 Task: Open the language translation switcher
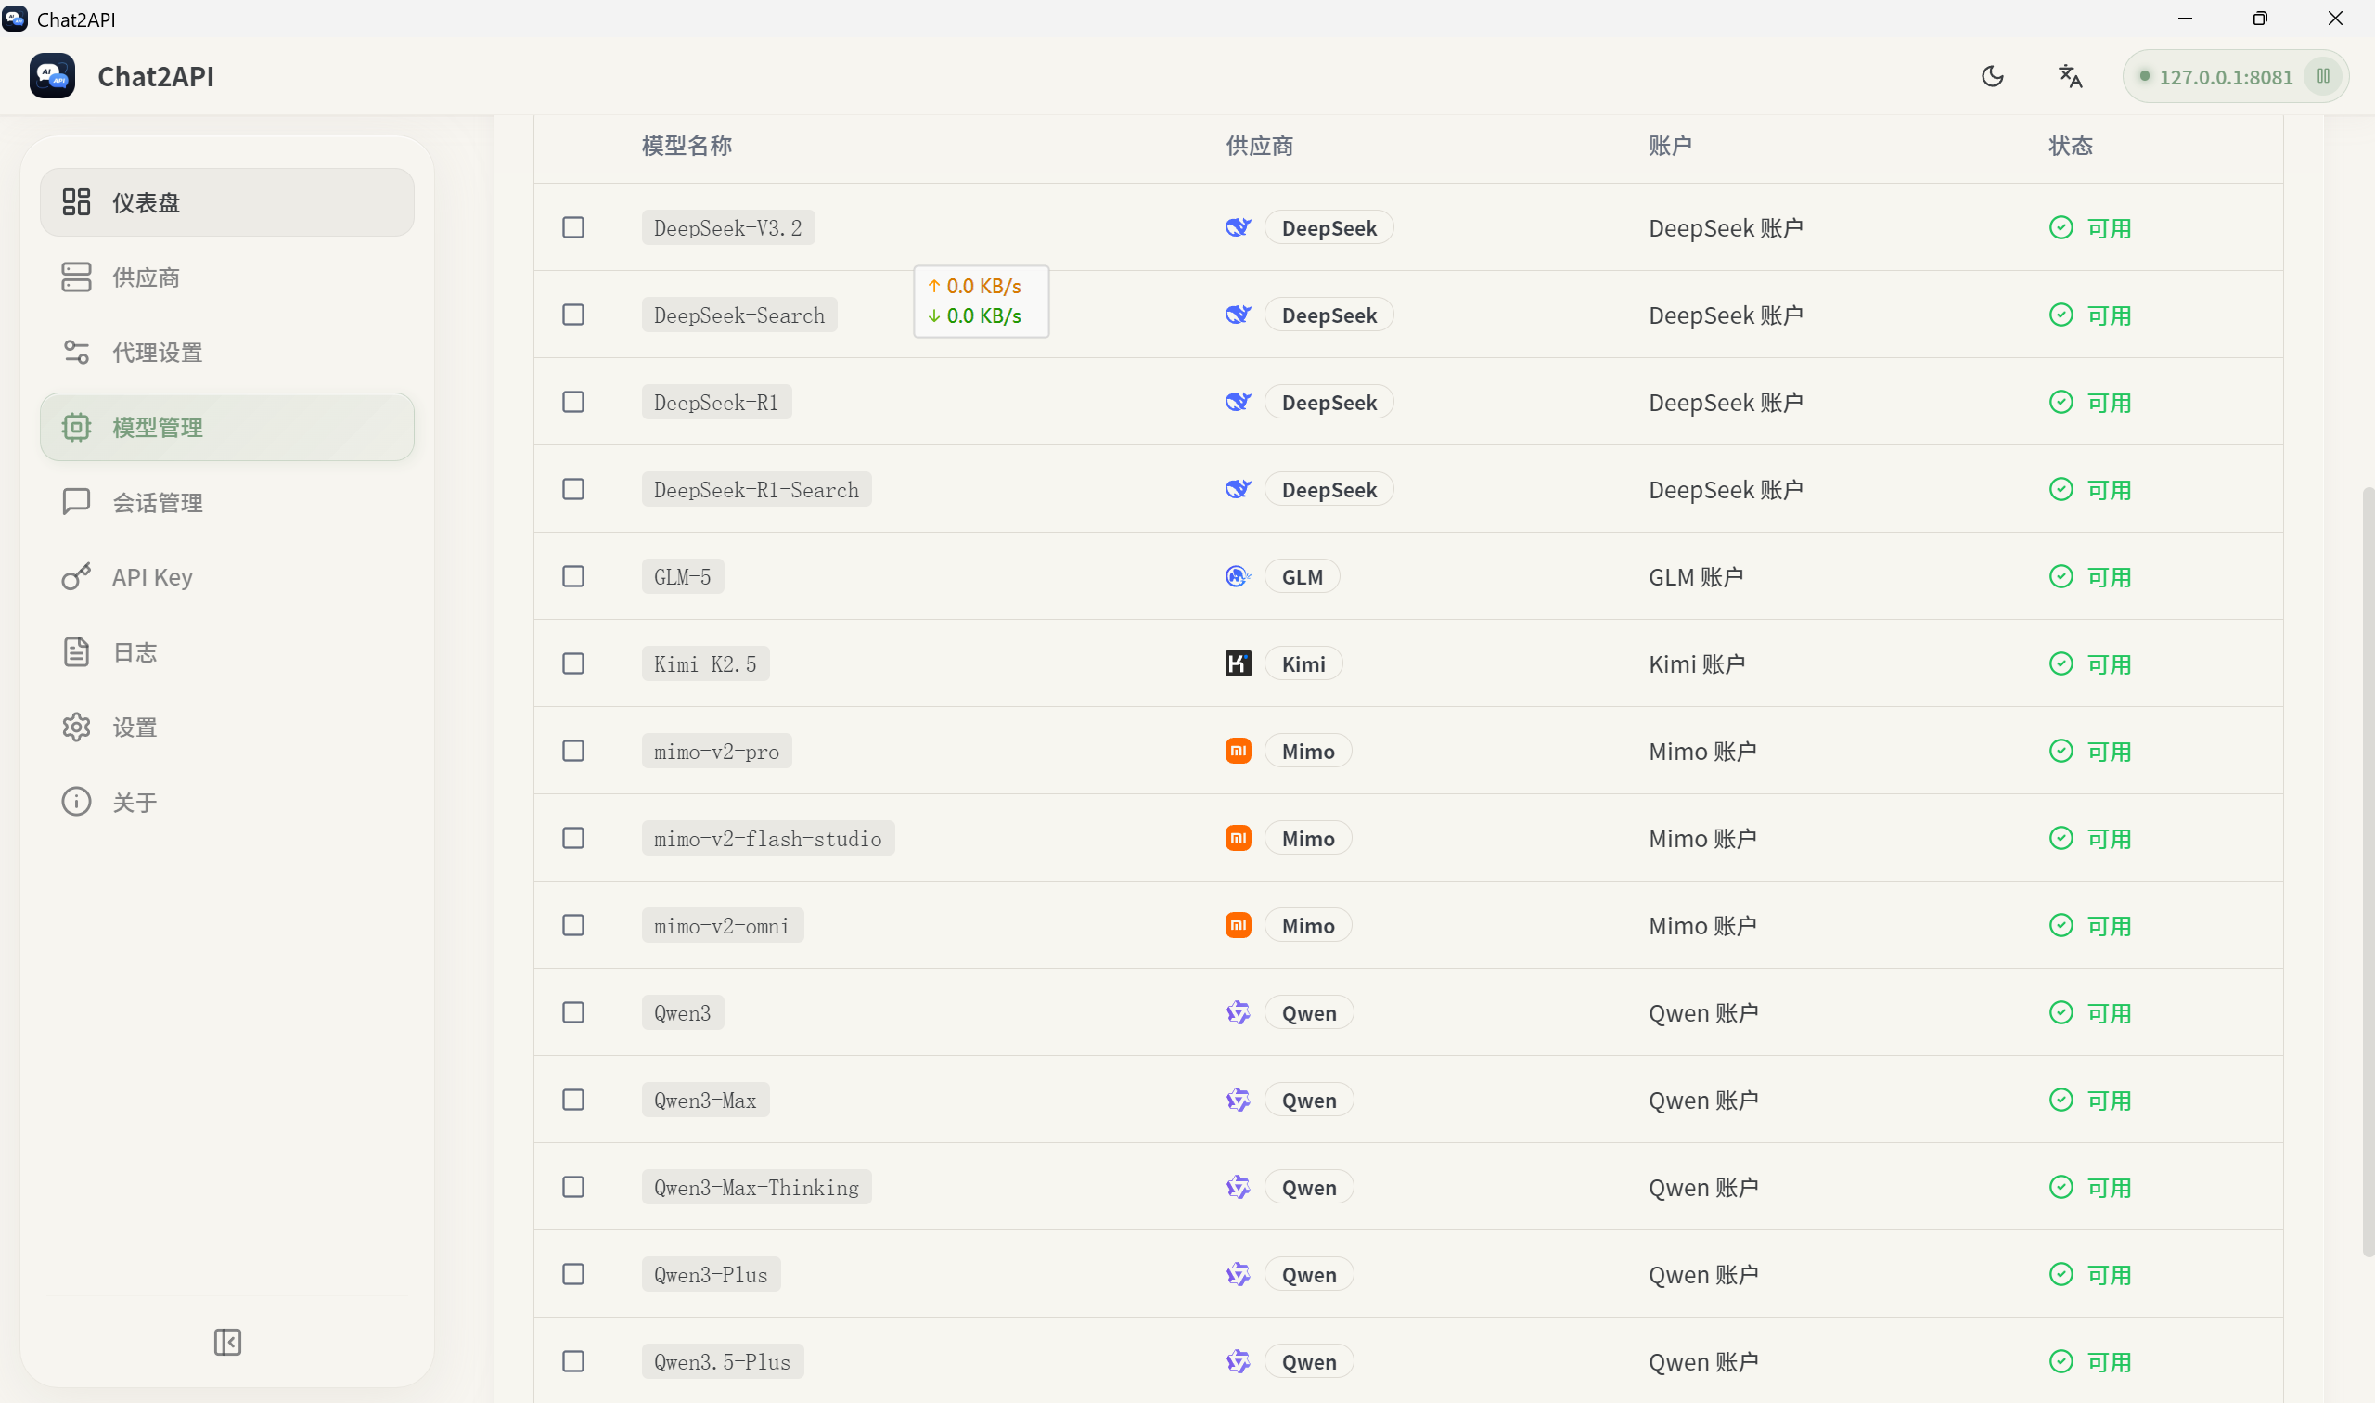pos(2070,77)
